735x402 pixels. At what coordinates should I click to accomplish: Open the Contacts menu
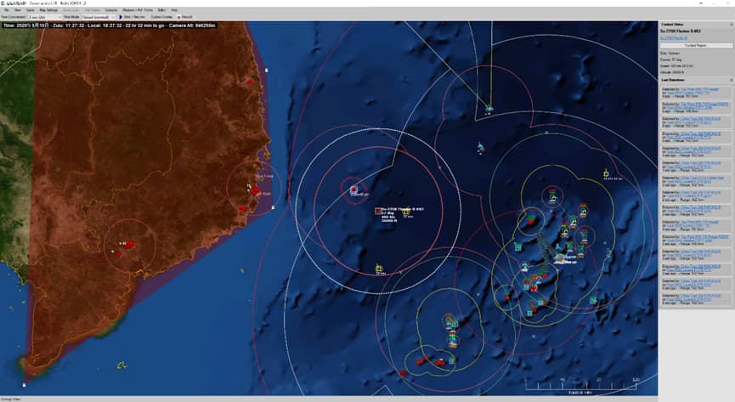coord(111,10)
